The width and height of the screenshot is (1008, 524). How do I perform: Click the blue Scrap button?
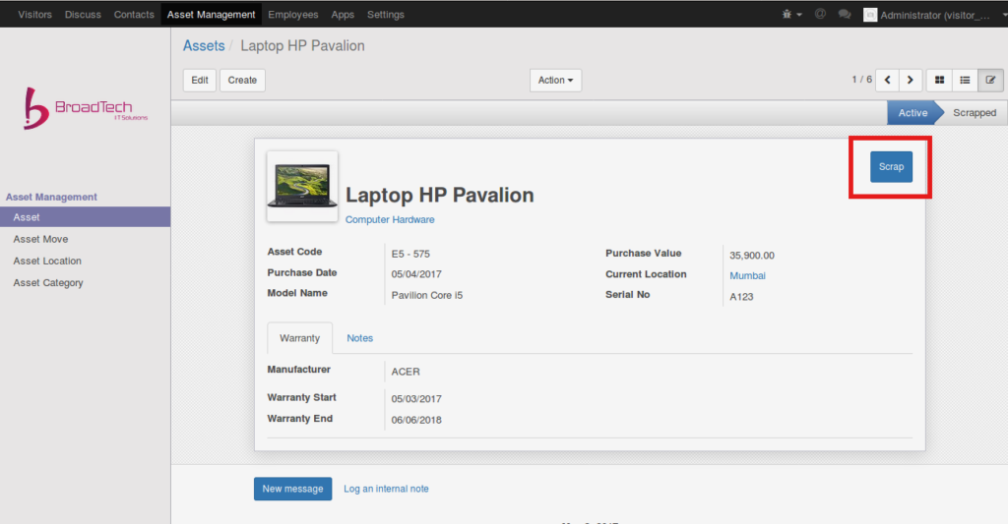891,167
